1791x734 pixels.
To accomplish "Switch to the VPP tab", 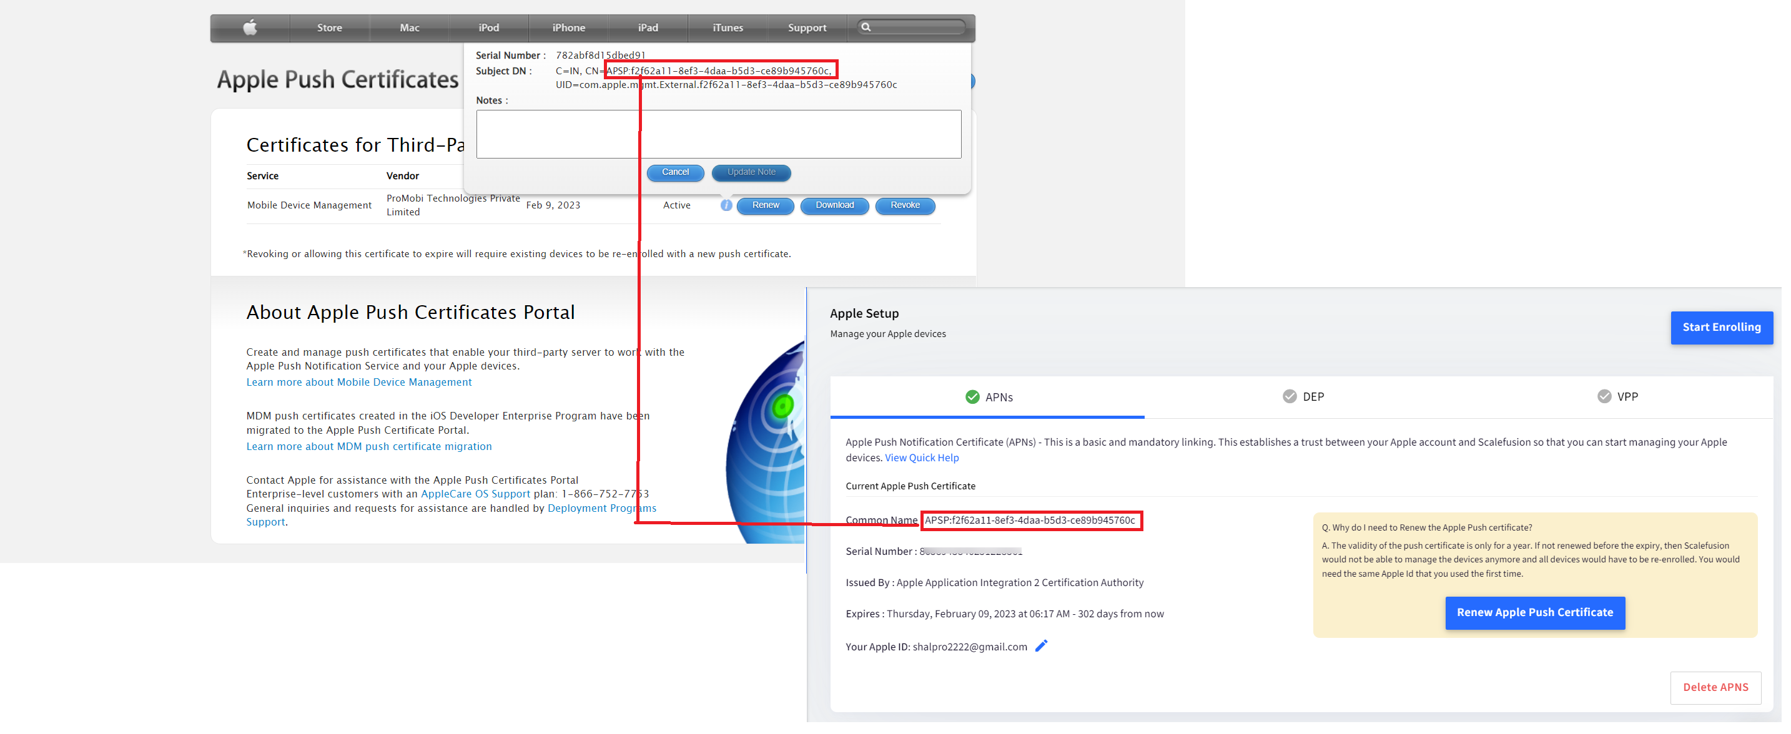I will (1617, 397).
